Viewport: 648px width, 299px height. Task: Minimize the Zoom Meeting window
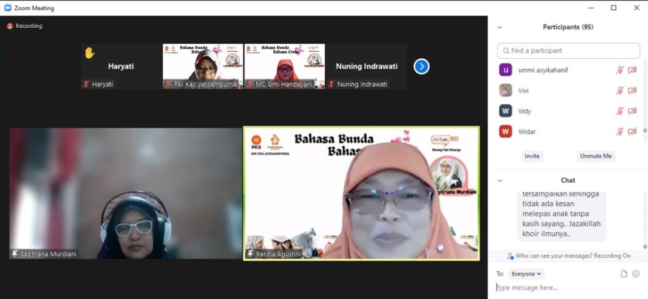tap(592, 8)
